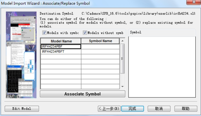This screenshot has width=201, height=116.
Task: Click the Model Name column header
Action: pos(61,41)
